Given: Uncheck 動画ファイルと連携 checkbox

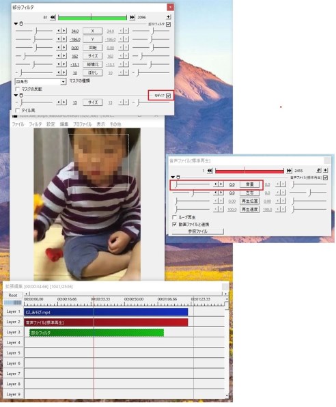Looking at the screenshot, I should 175,224.
